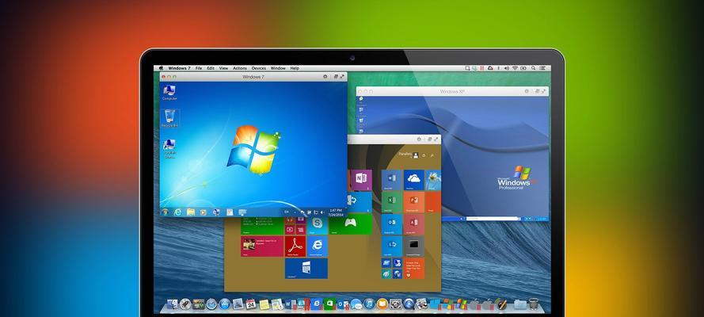704x317 pixels.
Task: Open Windows Explorer folder in Windows 7 taskbar
Action: 190,212
